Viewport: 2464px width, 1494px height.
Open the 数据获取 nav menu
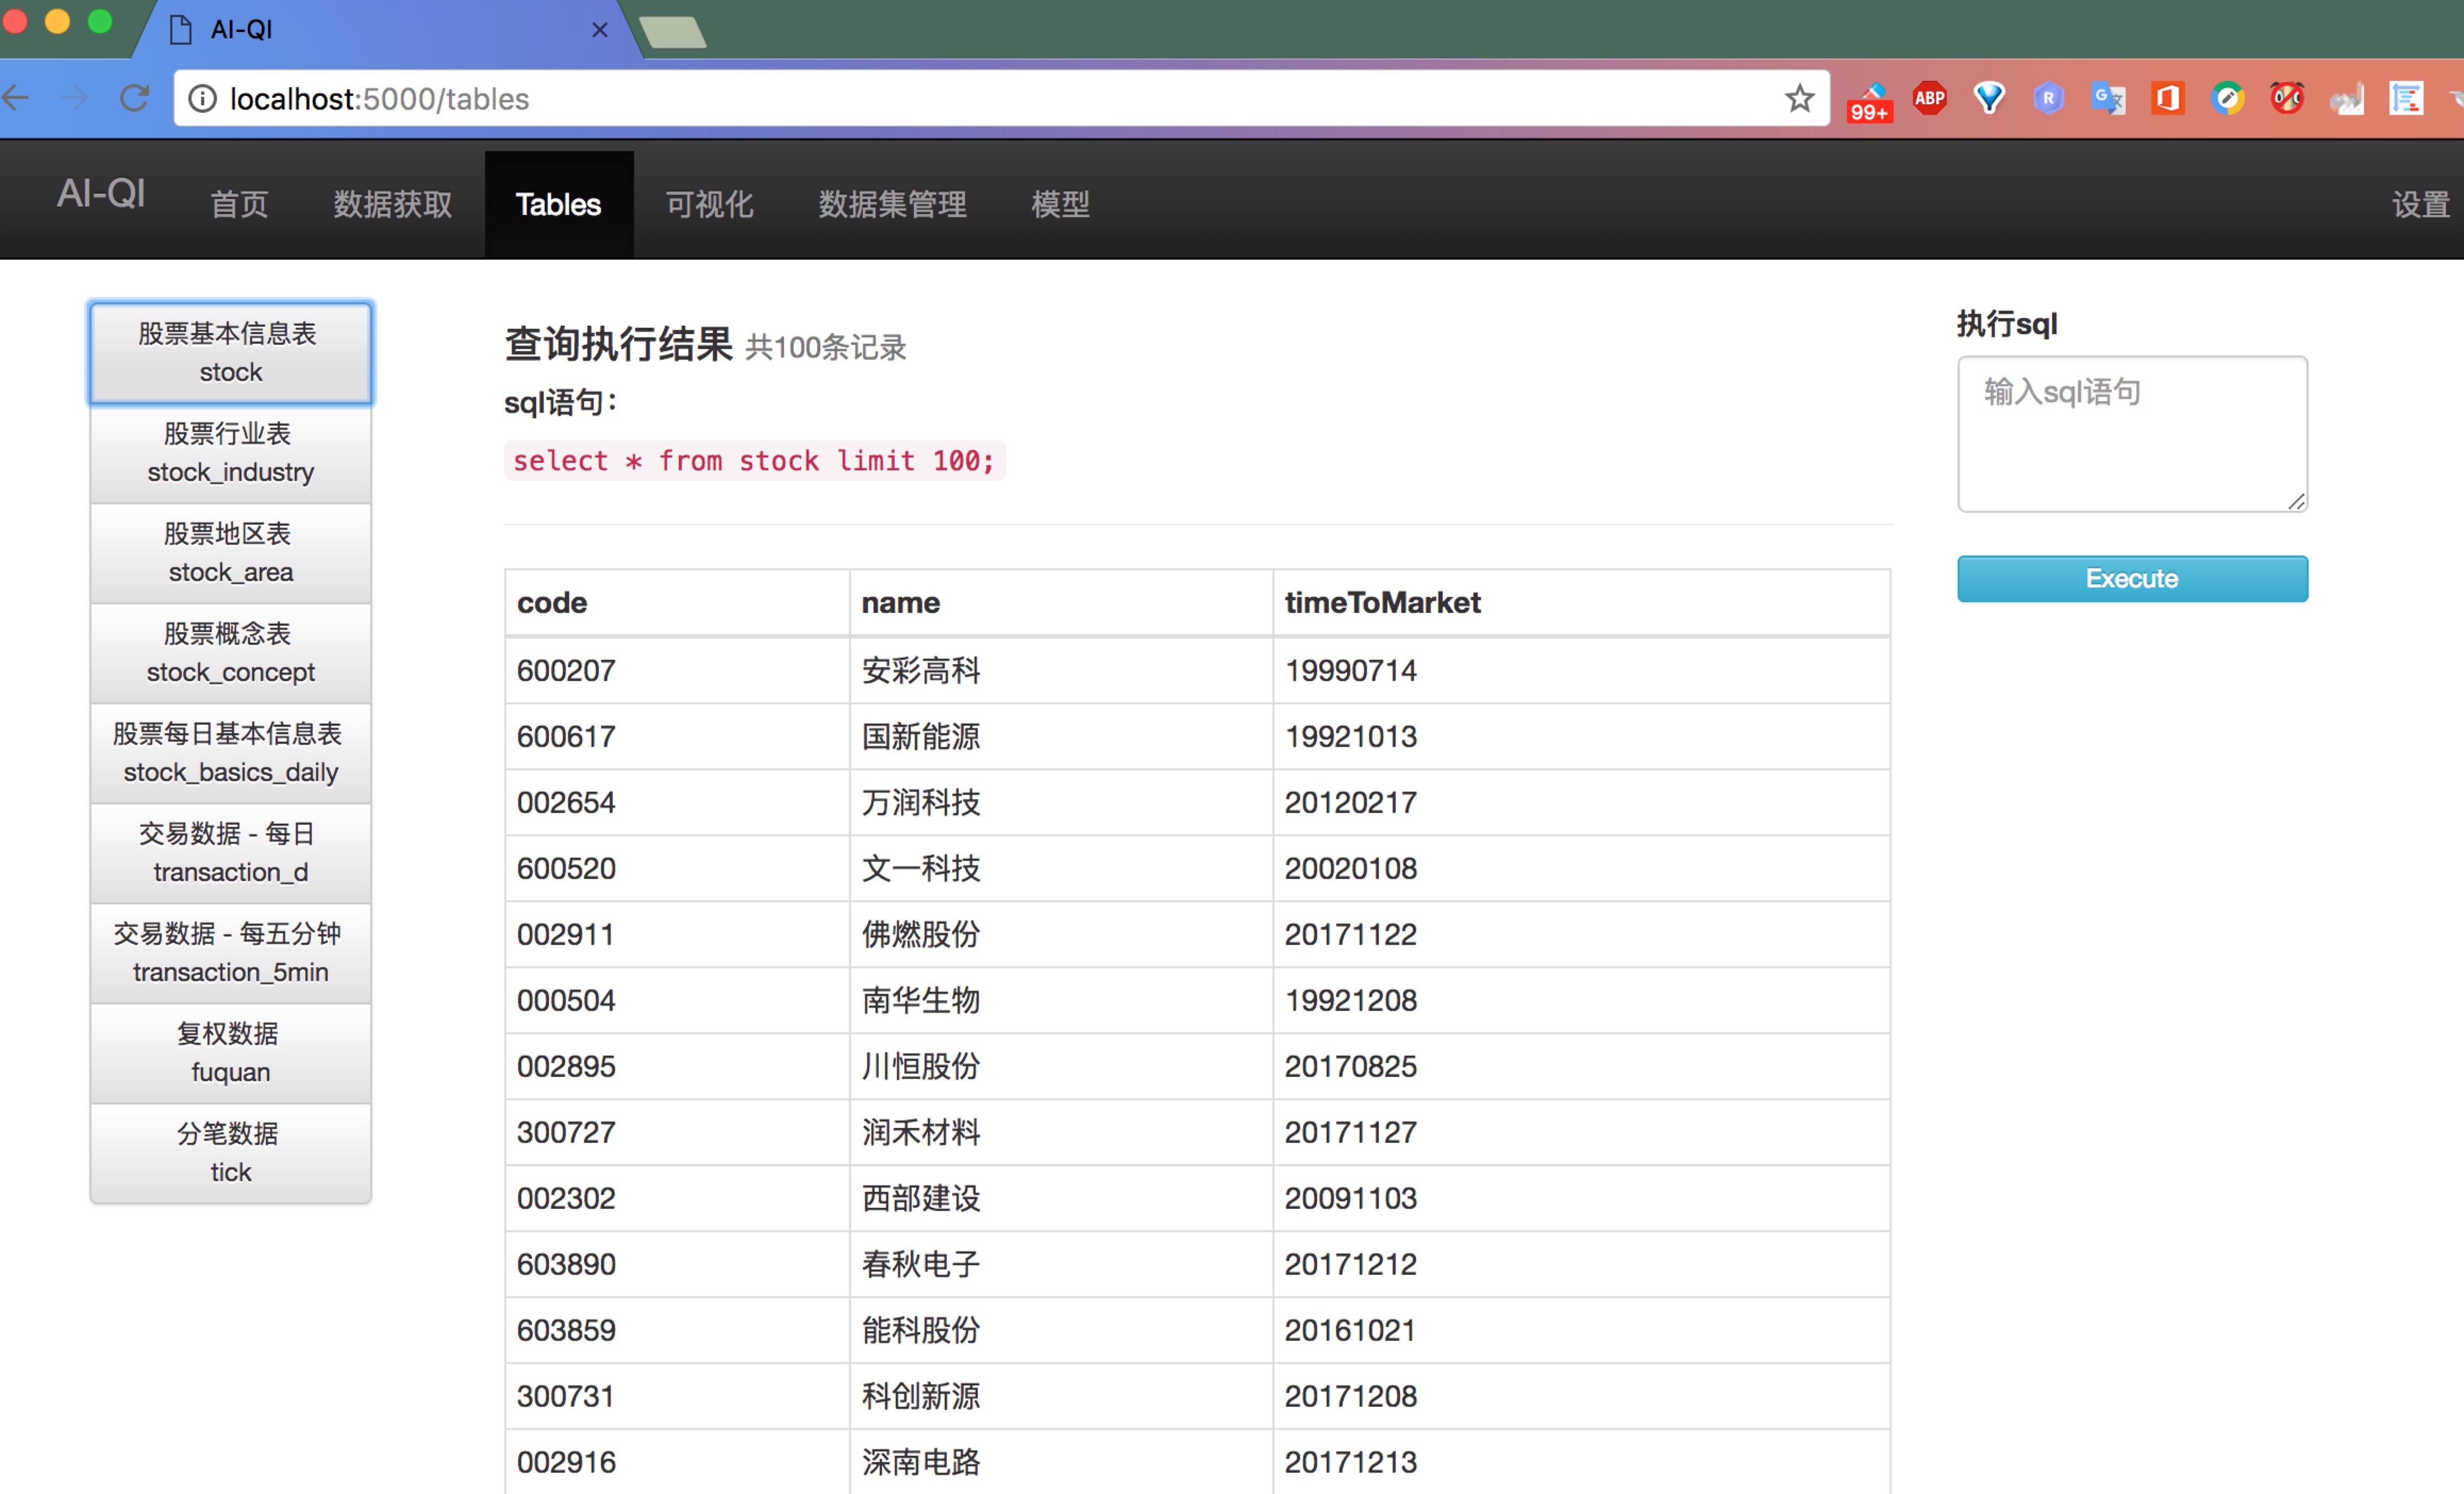pos(392,205)
